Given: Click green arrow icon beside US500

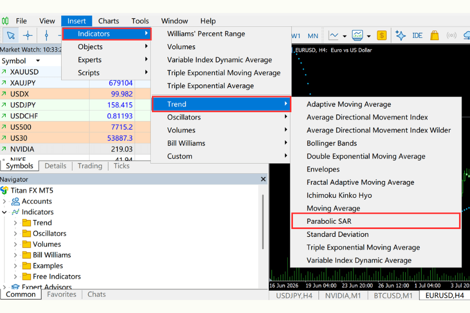Looking at the screenshot, I should click(x=4, y=127).
